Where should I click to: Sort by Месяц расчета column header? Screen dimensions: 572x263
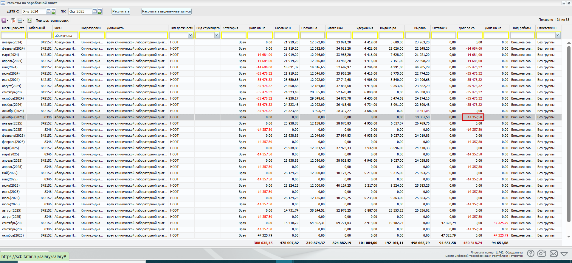(13, 28)
